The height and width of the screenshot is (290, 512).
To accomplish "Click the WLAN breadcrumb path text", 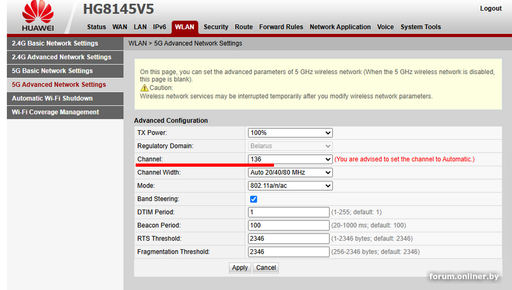I will click(185, 43).
